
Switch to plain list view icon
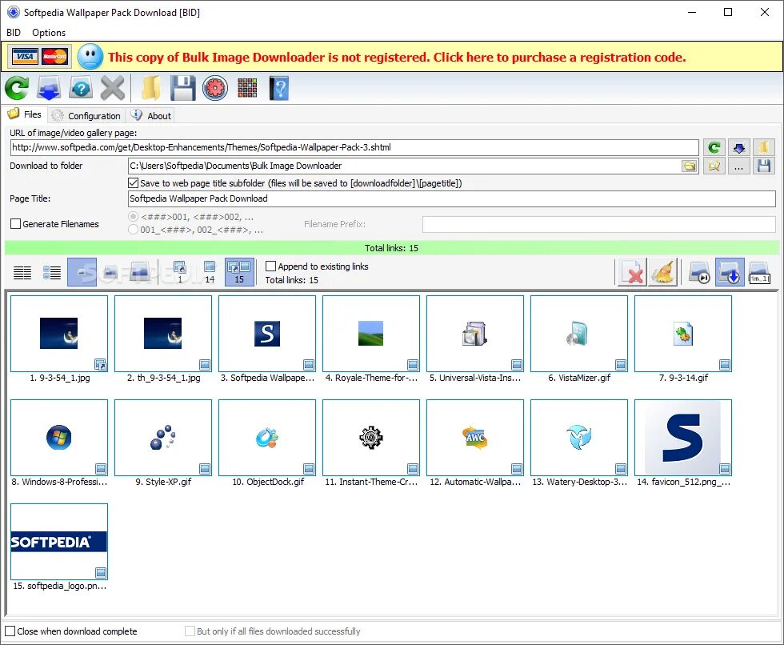click(22, 273)
